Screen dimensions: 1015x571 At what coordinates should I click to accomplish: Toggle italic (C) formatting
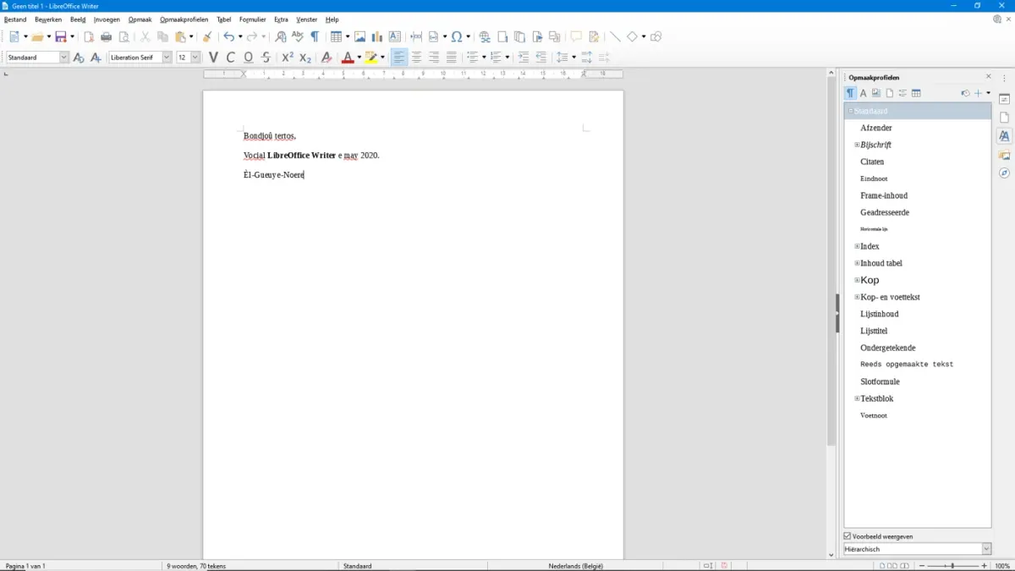coord(230,58)
